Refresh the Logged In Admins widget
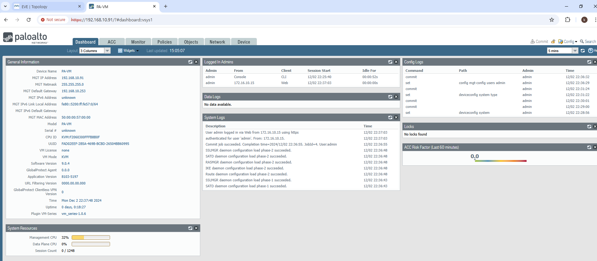The width and height of the screenshot is (597, 261). [x=390, y=62]
